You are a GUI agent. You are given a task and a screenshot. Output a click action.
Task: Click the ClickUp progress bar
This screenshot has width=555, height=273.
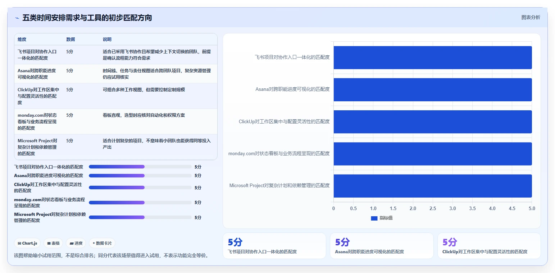pos(140,188)
